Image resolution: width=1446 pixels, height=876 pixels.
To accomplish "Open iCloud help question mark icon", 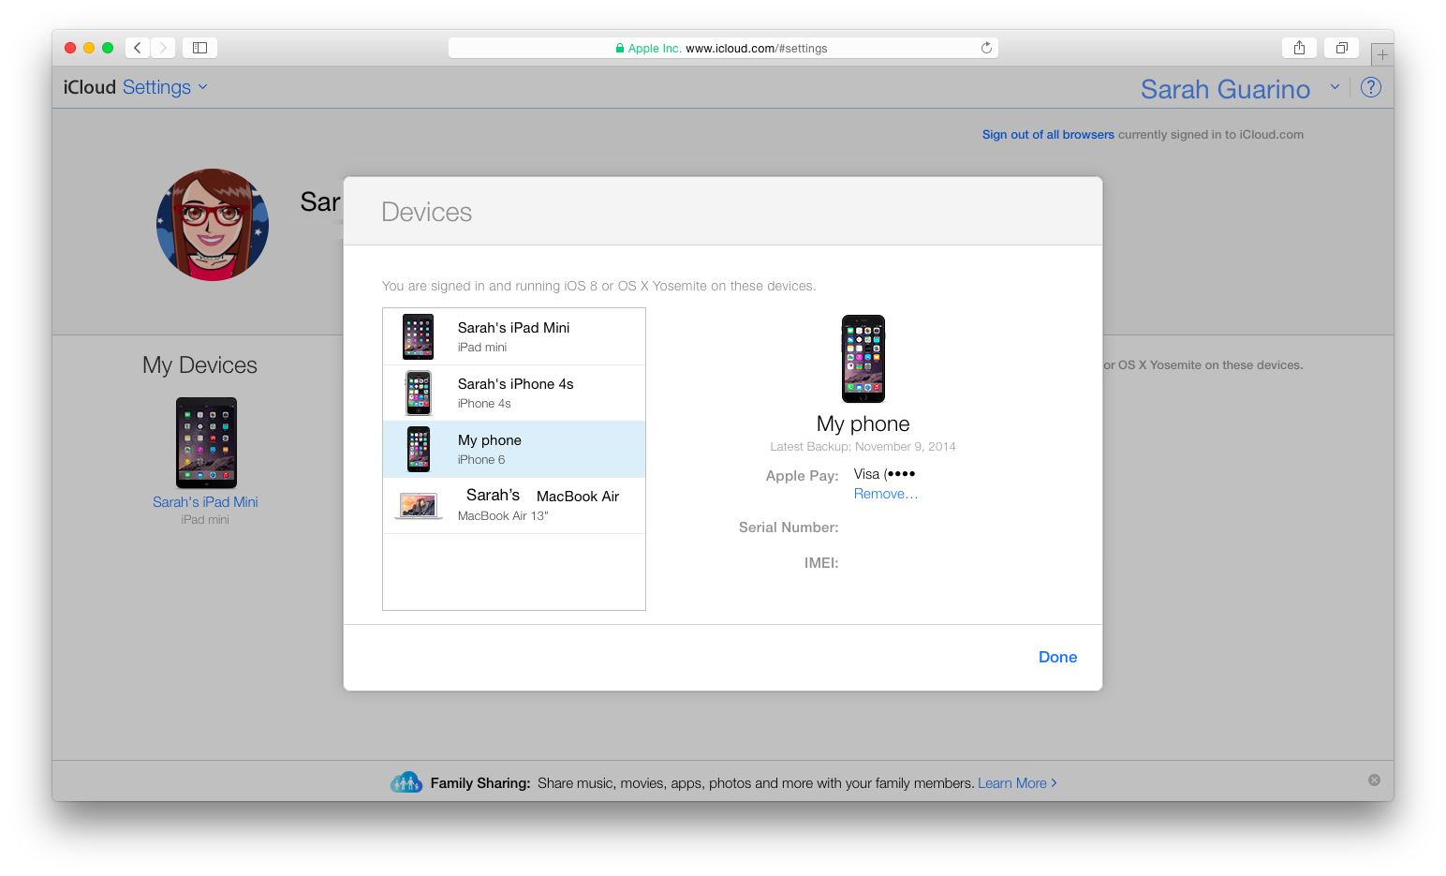I will point(1370,88).
